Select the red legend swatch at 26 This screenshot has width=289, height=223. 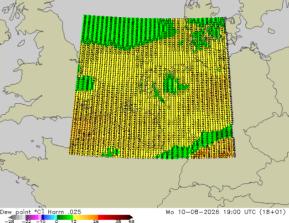pyautogui.click(x=99, y=218)
